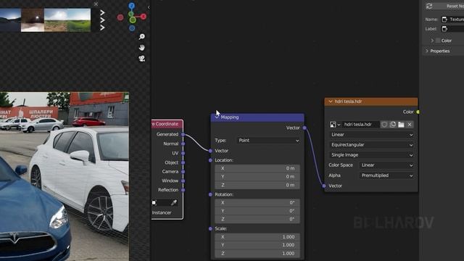Click the Mapping node title bar
This screenshot has height=261, width=464.
257,117
